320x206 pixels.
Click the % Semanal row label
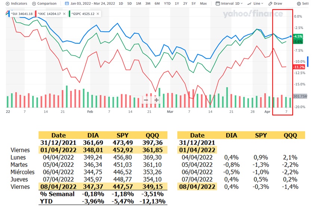click(57, 194)
